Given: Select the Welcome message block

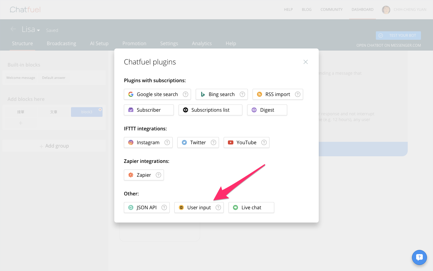Looking at the screenshot, I should (x=21, y=78).
